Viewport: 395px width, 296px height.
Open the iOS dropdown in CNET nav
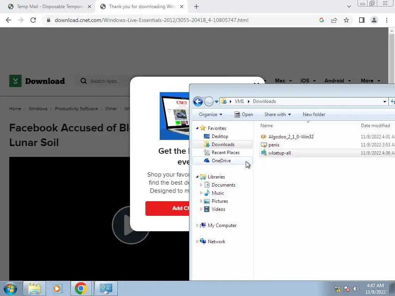coord(308,81)
